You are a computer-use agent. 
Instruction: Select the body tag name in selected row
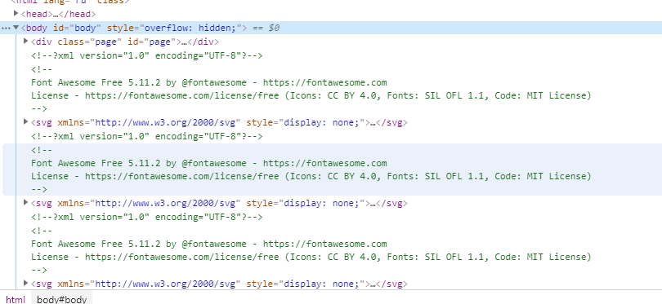click(37, 29)
